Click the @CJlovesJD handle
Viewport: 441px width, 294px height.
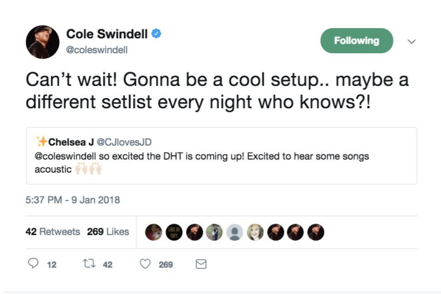tap(124, 142)
